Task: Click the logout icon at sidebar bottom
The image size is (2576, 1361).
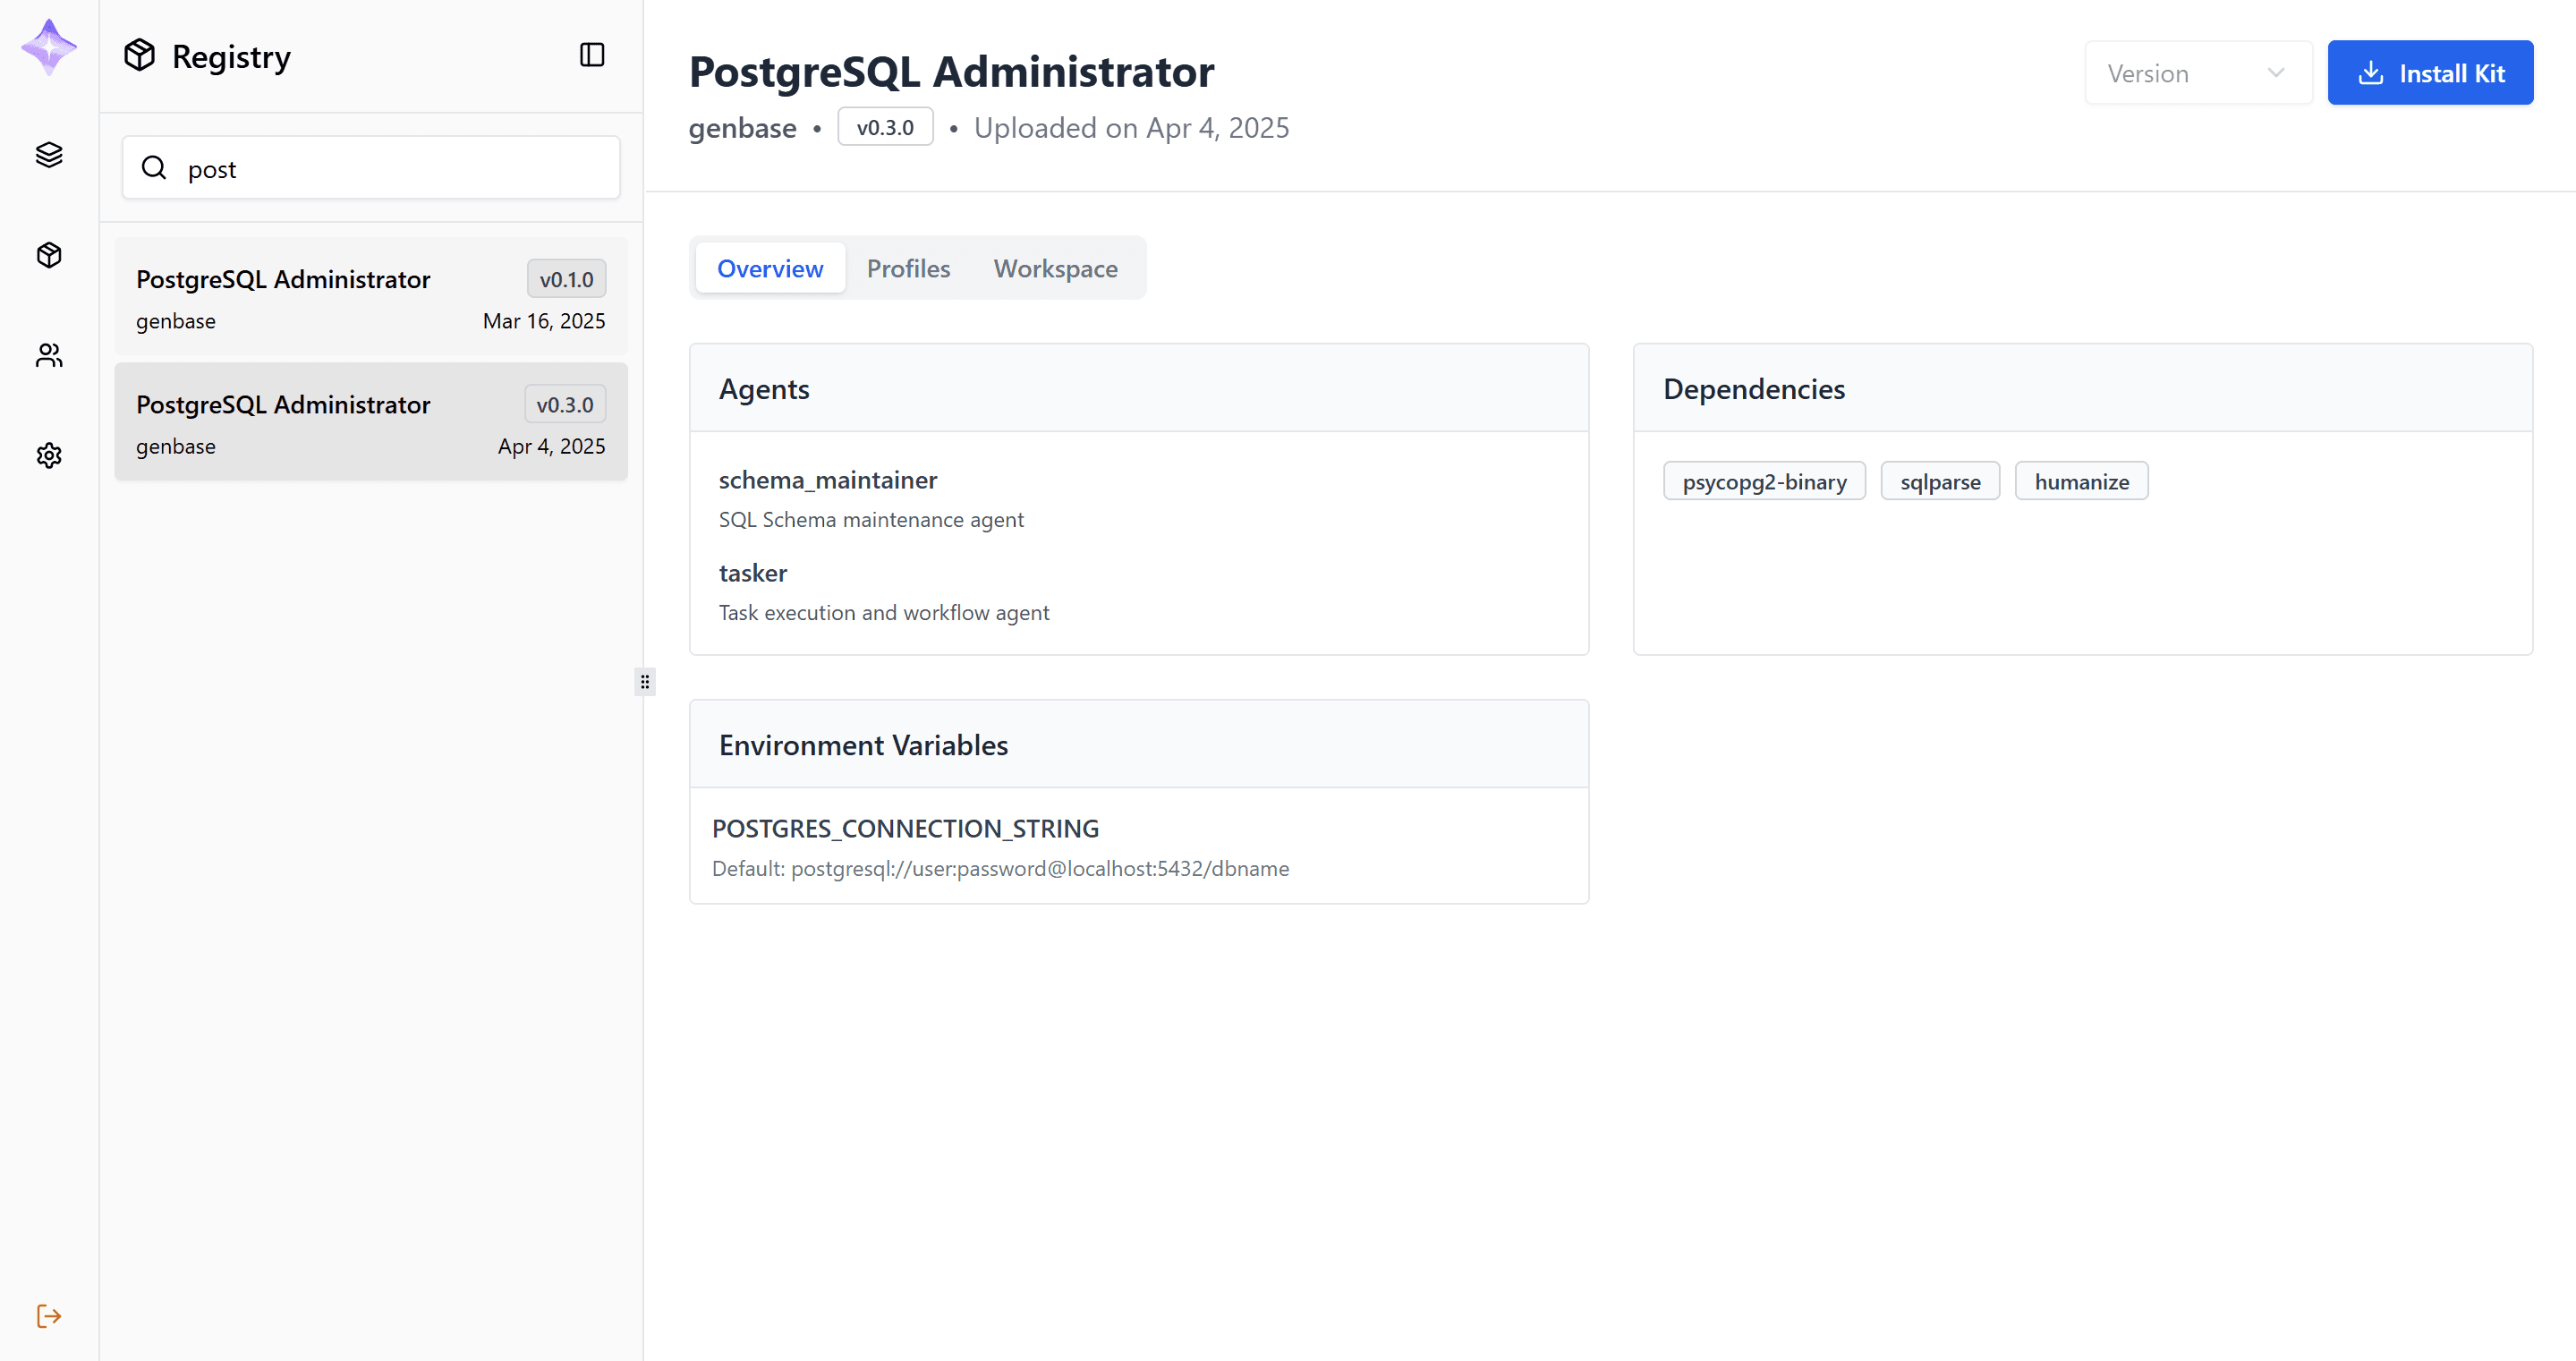Action: pyautogui.click(x=49, y=1315)
